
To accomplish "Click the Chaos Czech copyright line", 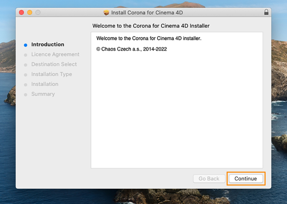I will tap(132, 49).
